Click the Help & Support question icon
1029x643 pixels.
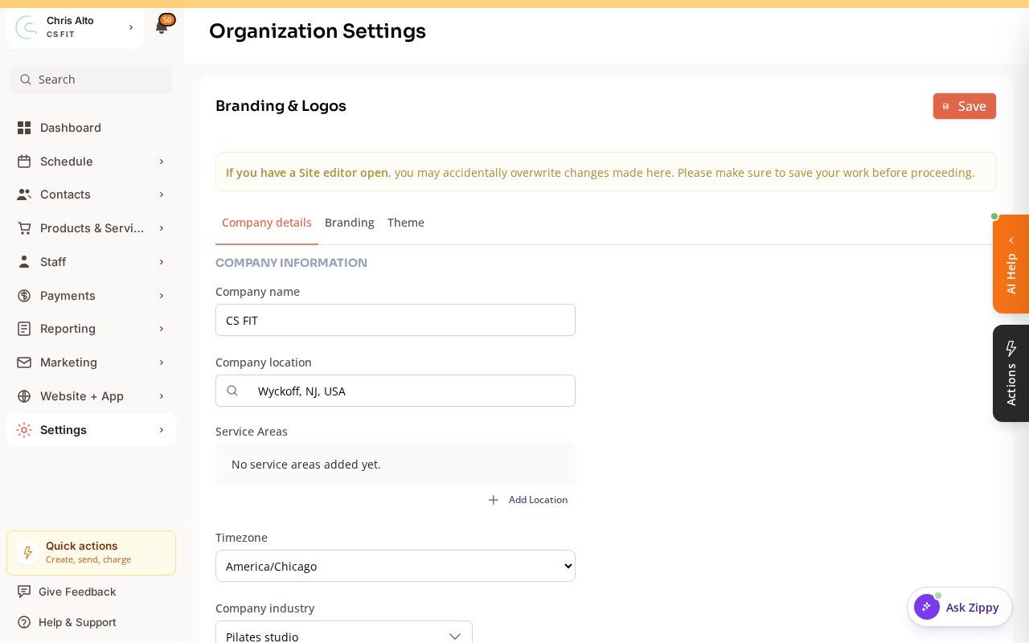coord(24,622)
